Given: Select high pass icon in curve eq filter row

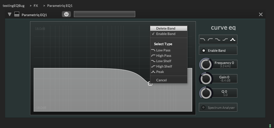Looking at the screenshot, I should 210,40.
